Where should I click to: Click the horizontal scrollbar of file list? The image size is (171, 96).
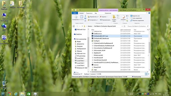(116, 72)
